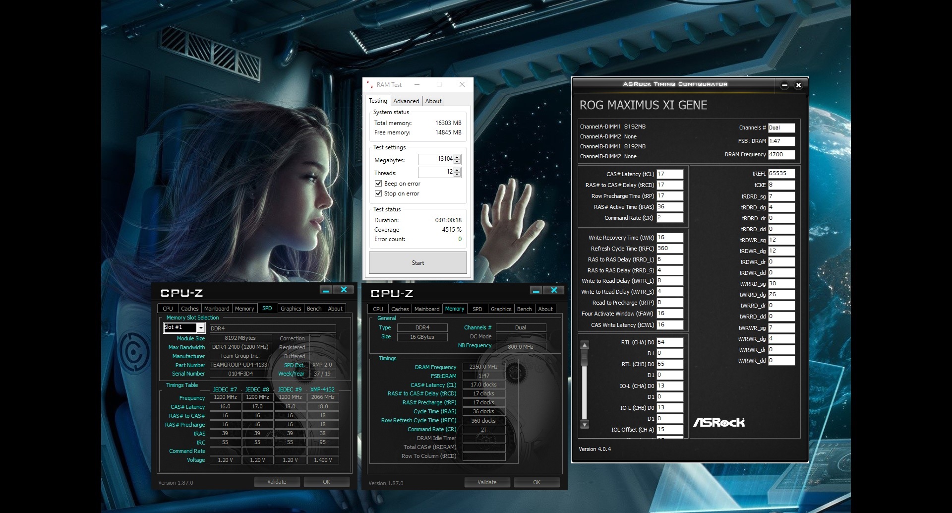Minimize the CPU-Z window showing SPD tab
This screenshot has height=513, width=952.
point(326,290)
